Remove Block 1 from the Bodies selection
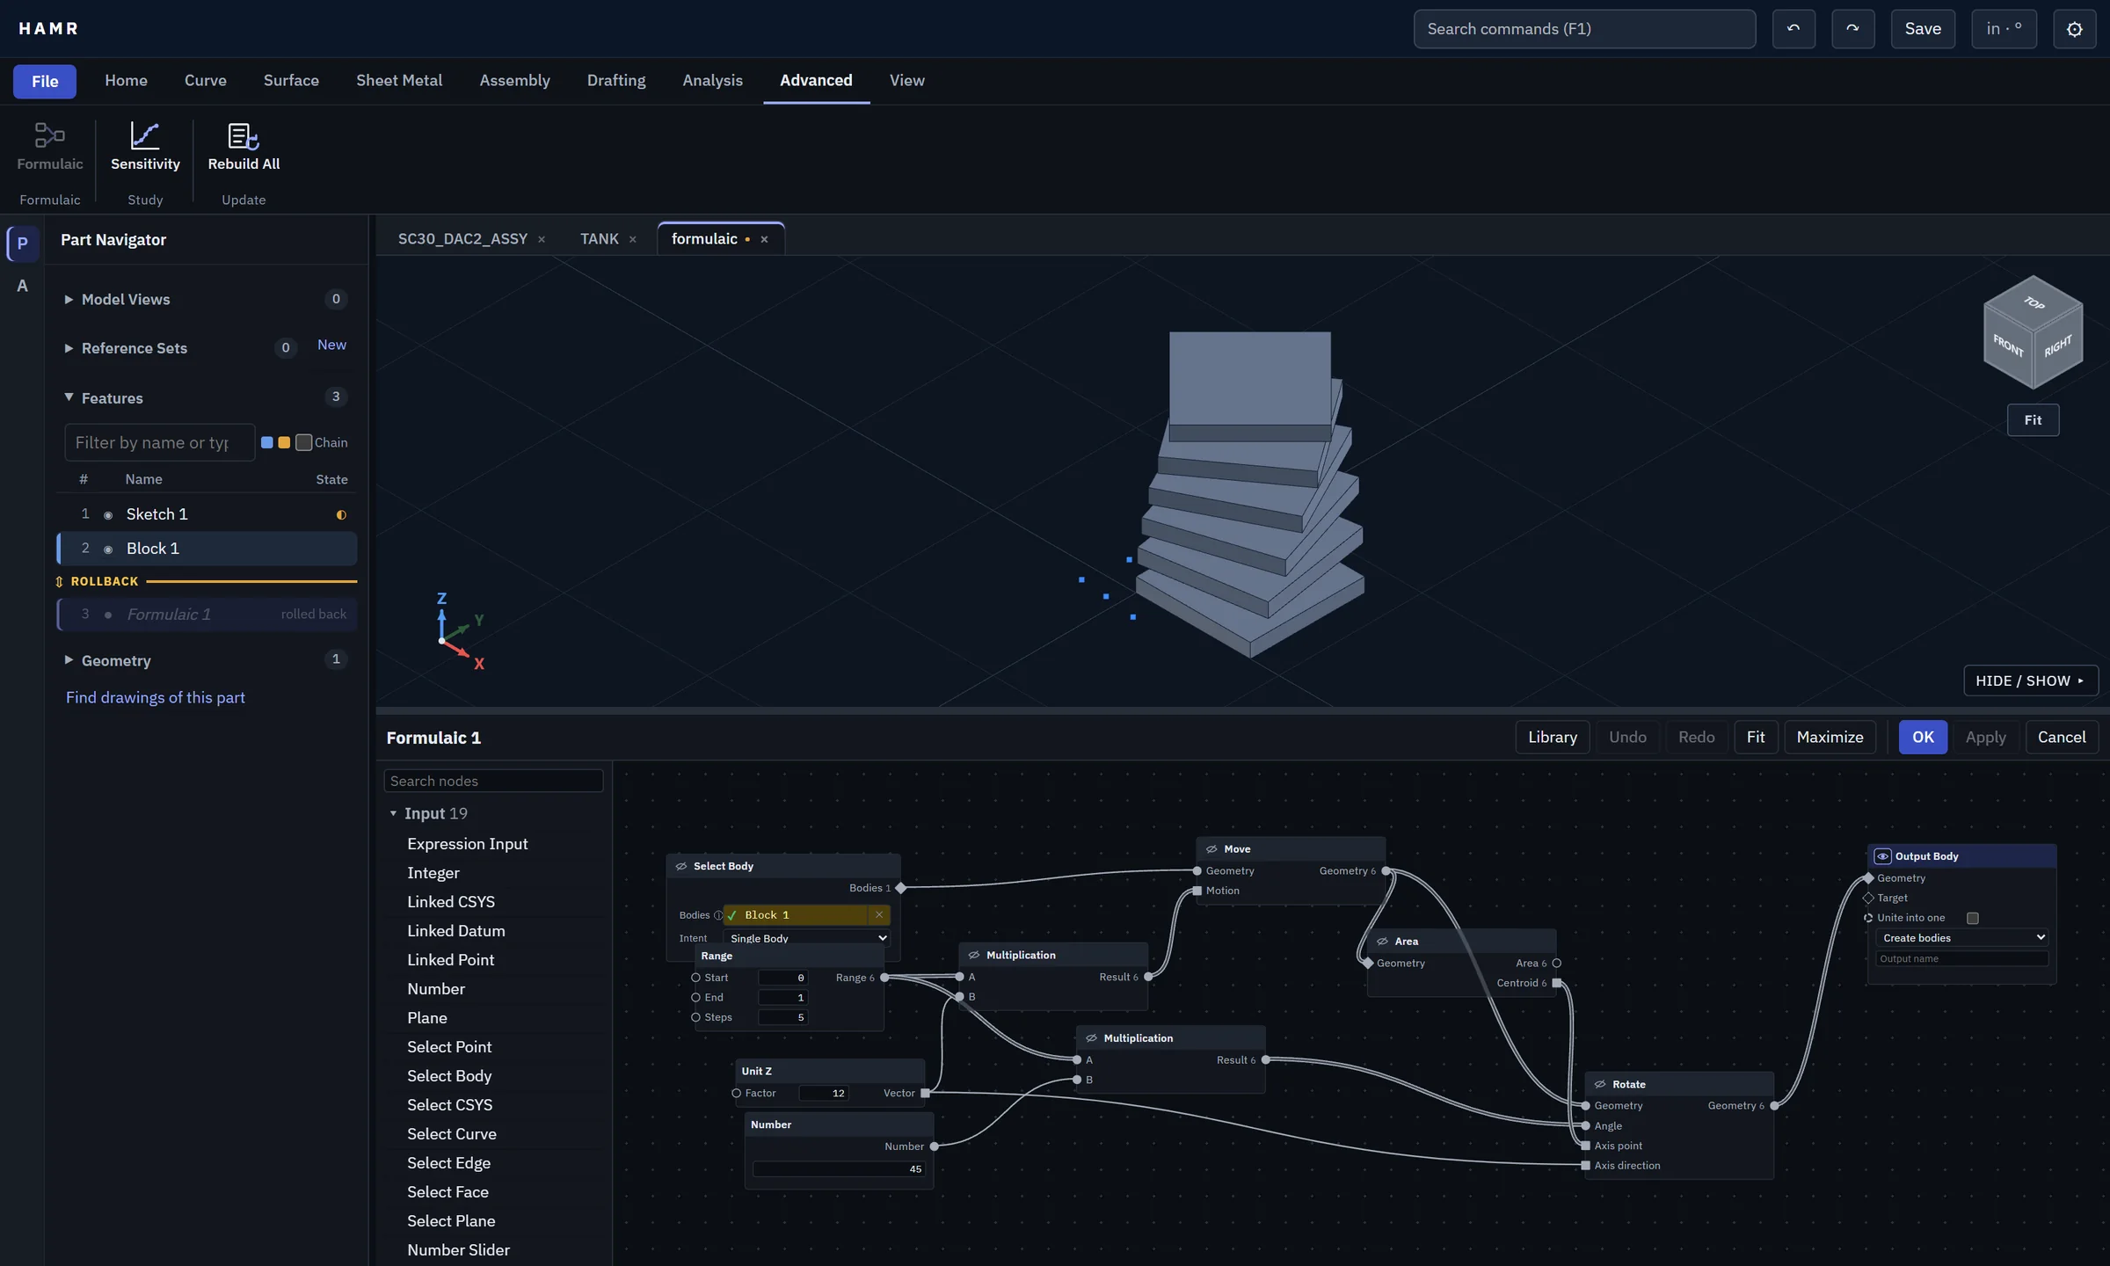Screen dimensions: 2110x1266 pyautogui.click(x=879, y=915)
